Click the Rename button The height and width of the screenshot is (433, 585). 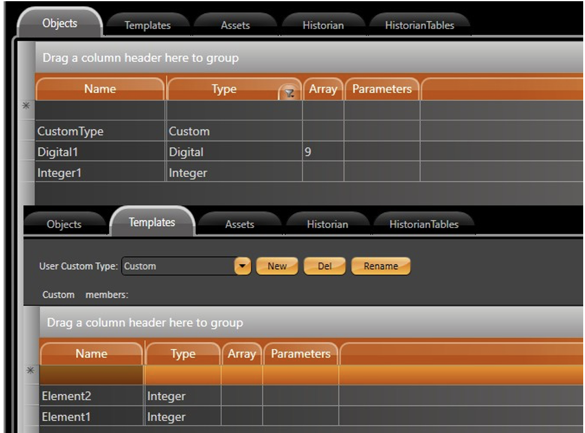pos(381,266)
